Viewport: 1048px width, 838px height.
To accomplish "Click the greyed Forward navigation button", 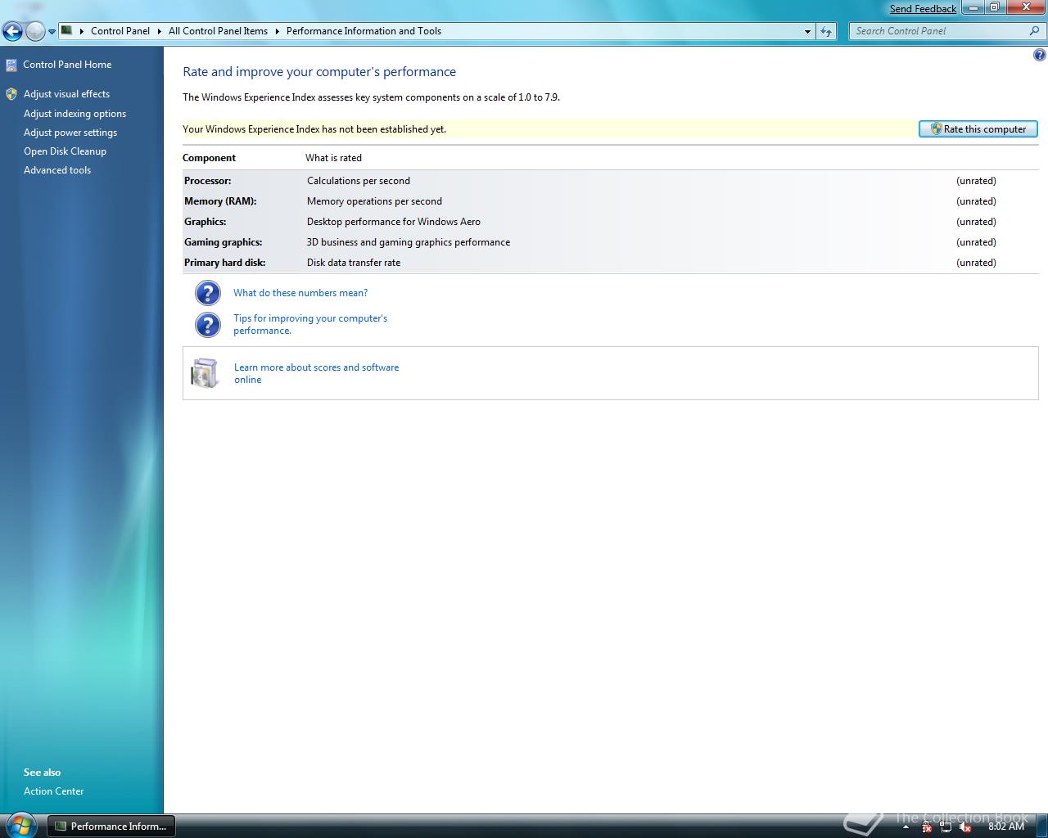I will point(35,31).
